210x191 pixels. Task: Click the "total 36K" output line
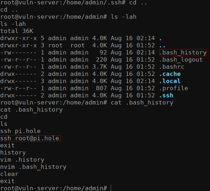click(17, 31)
